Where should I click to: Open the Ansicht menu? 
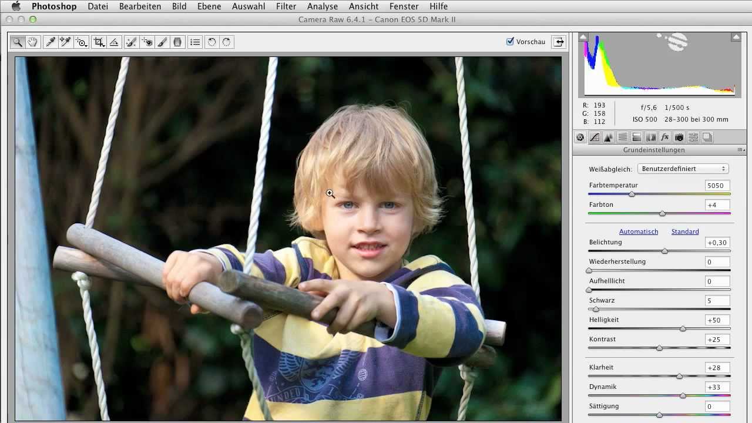[364, 6]
